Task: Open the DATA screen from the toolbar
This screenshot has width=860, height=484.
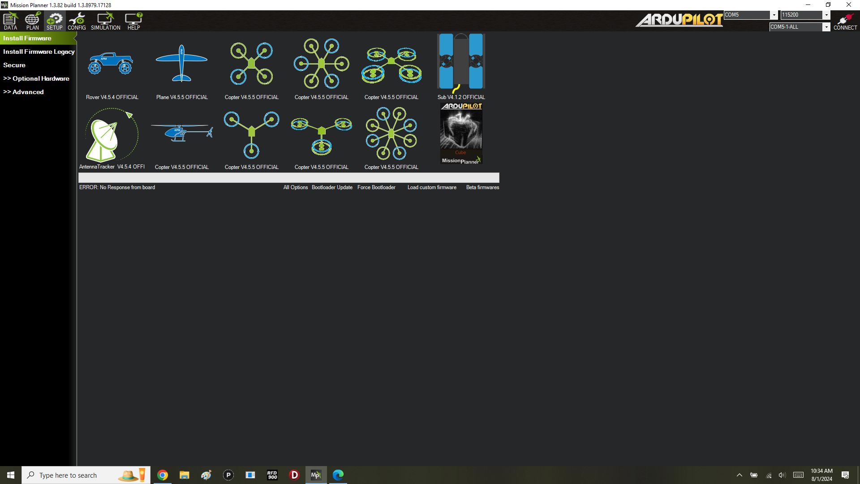Action: click(10, 21)
